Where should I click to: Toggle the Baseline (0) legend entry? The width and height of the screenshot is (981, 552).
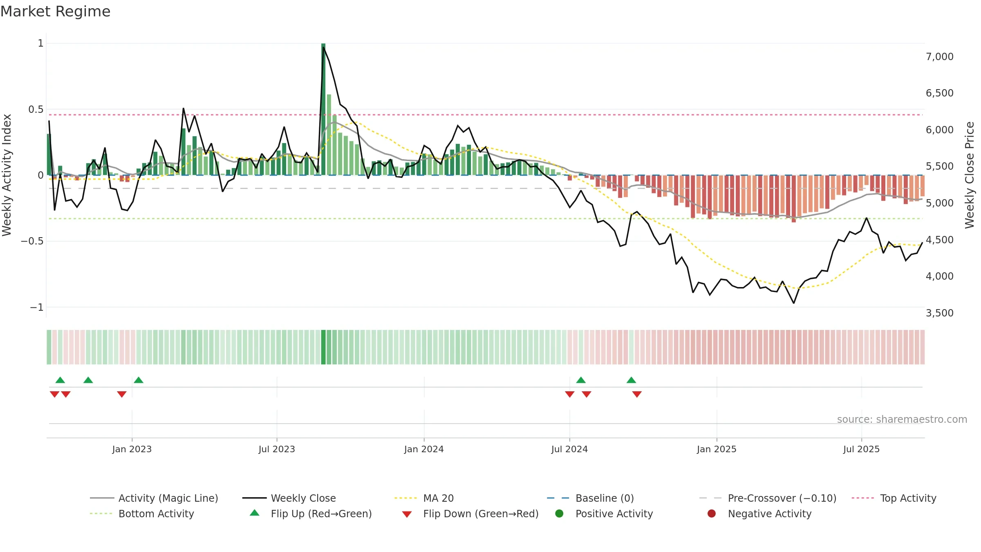tap(590, 498)
